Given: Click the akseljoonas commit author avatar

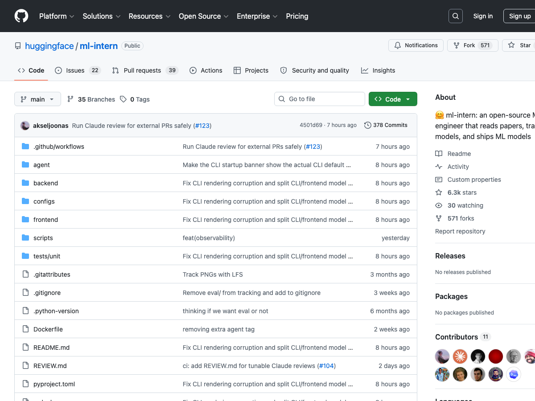Looking at the screenshot, I should tap(25, 126).
